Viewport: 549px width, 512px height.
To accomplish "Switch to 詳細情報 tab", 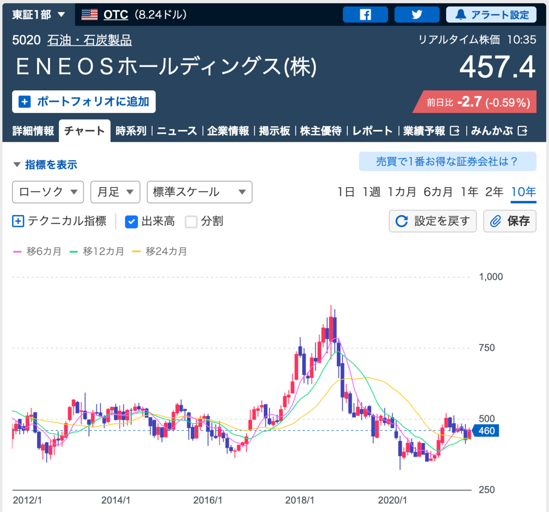I will click(x=33, y=131).
